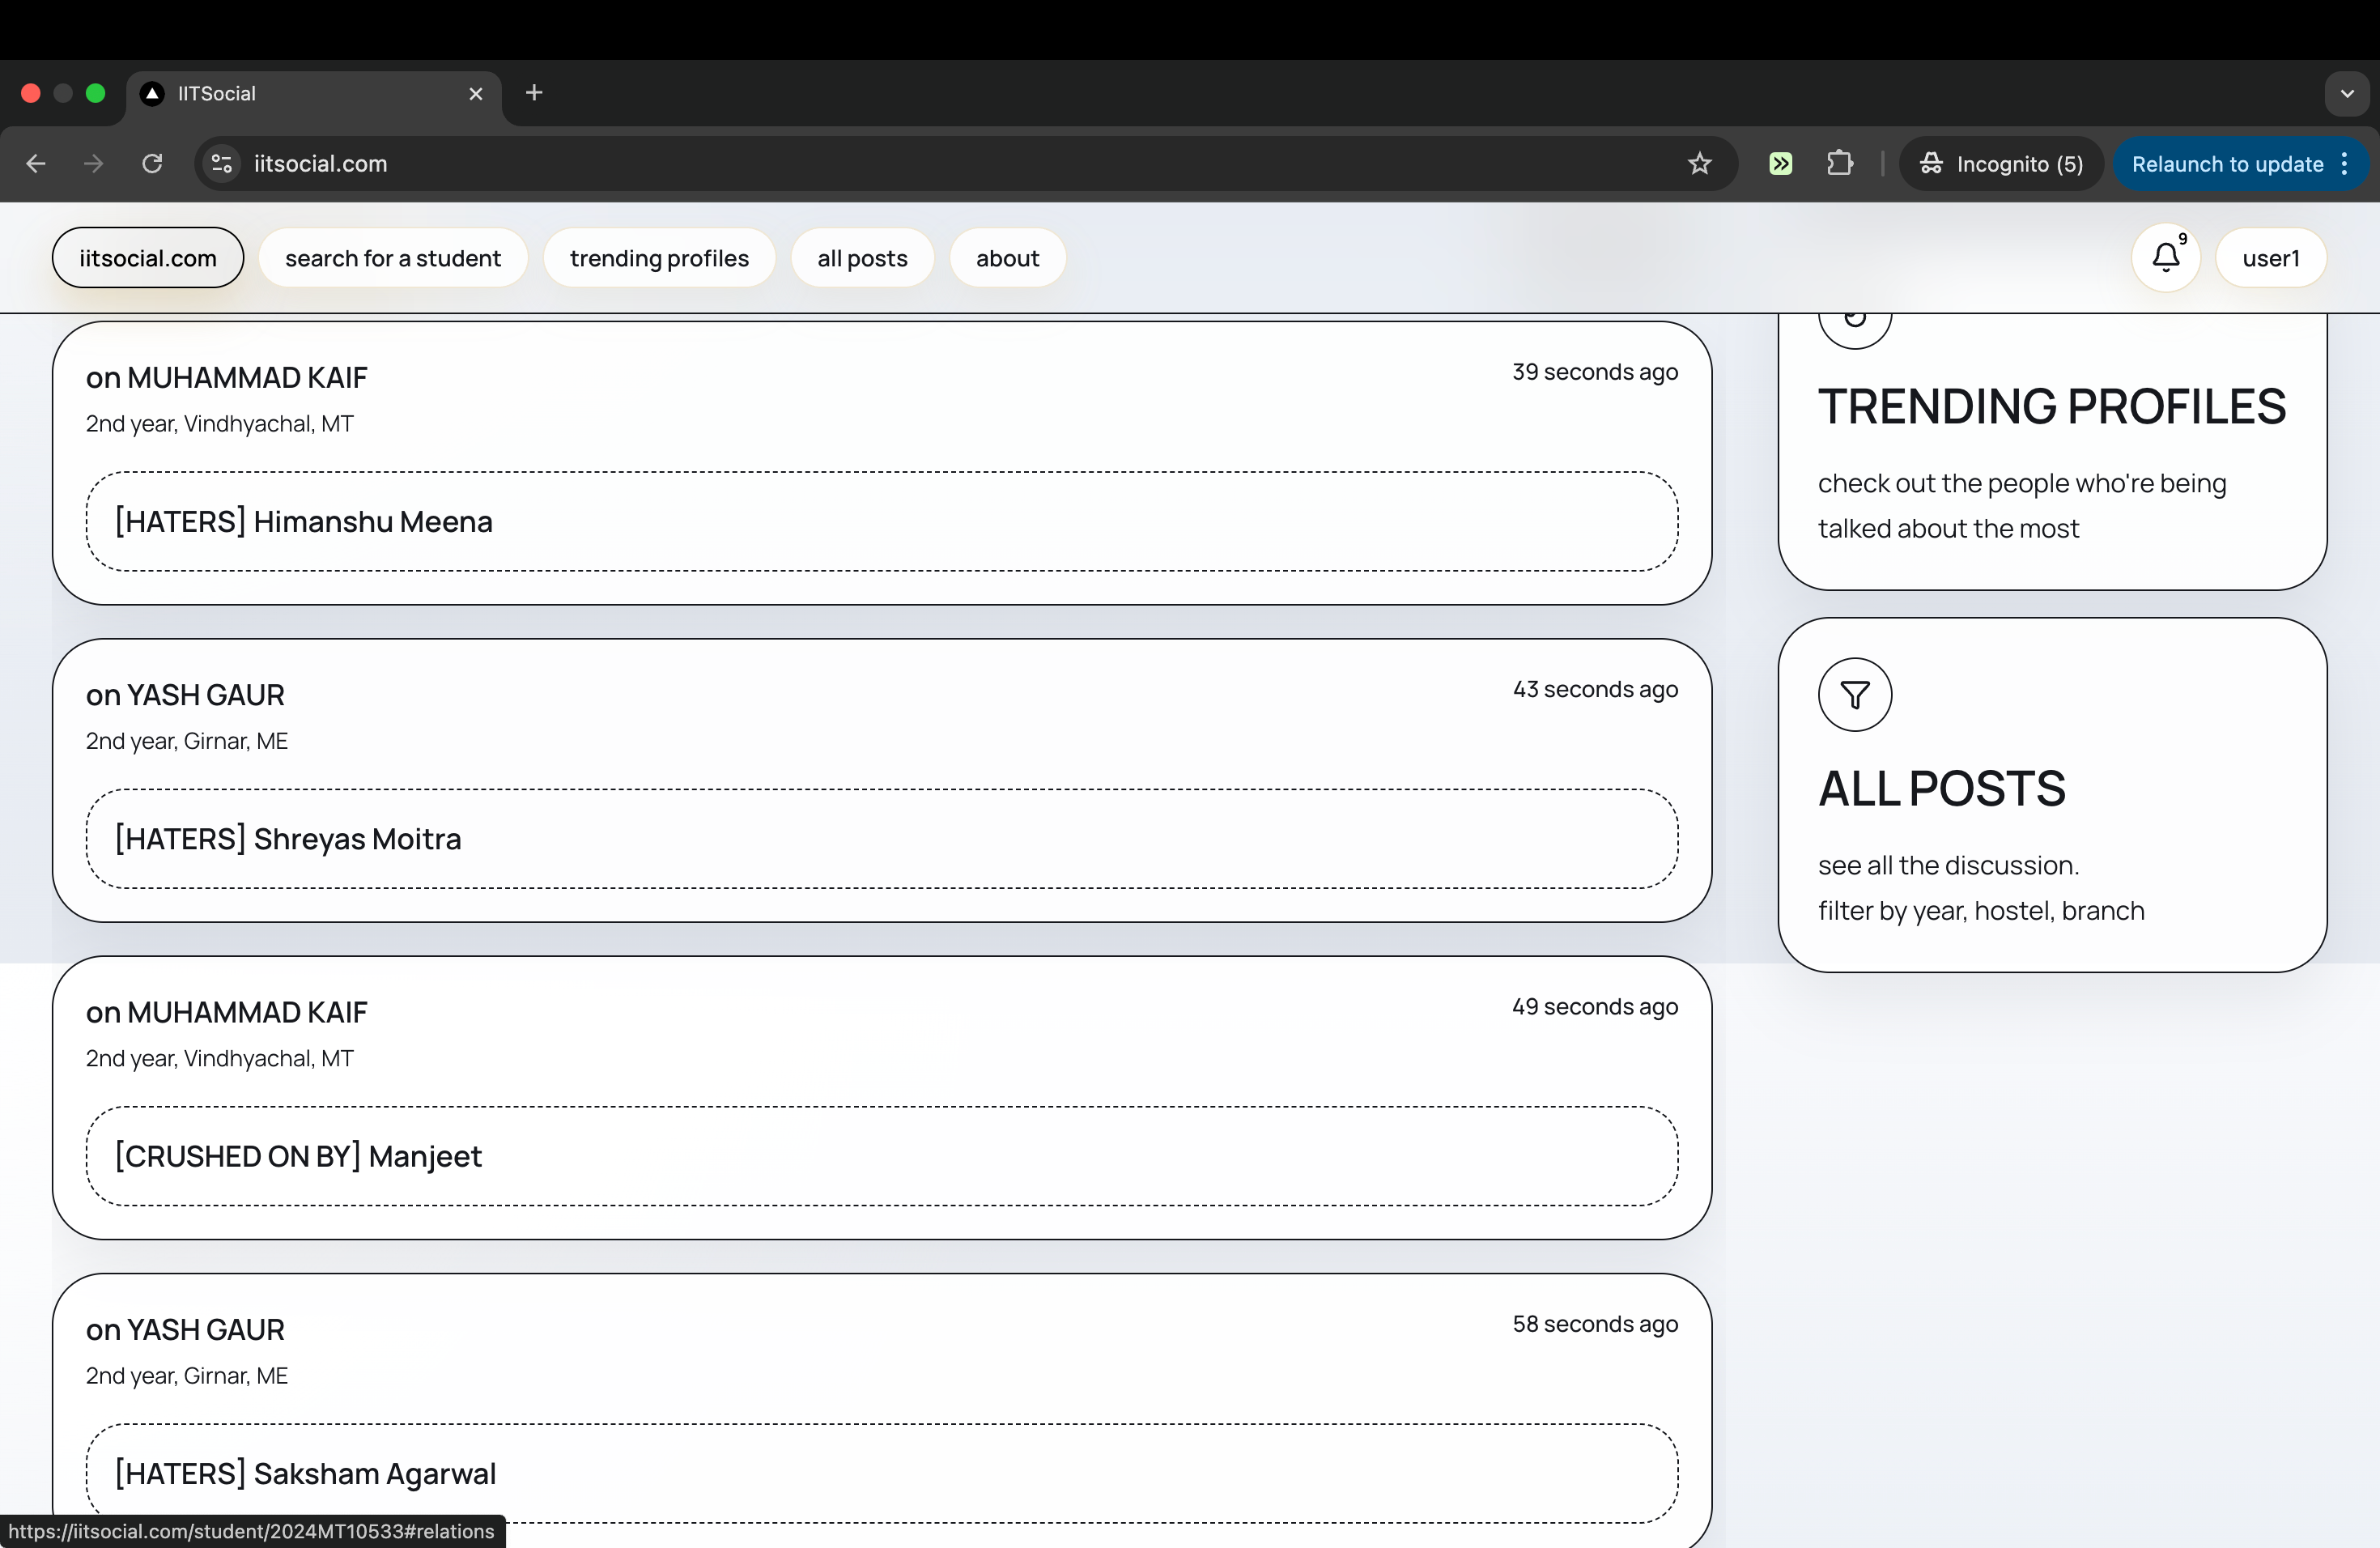This screenshot has height=1548, width=2380.
Task: Go back to the previous page
Action: click(x=36, y=164)
